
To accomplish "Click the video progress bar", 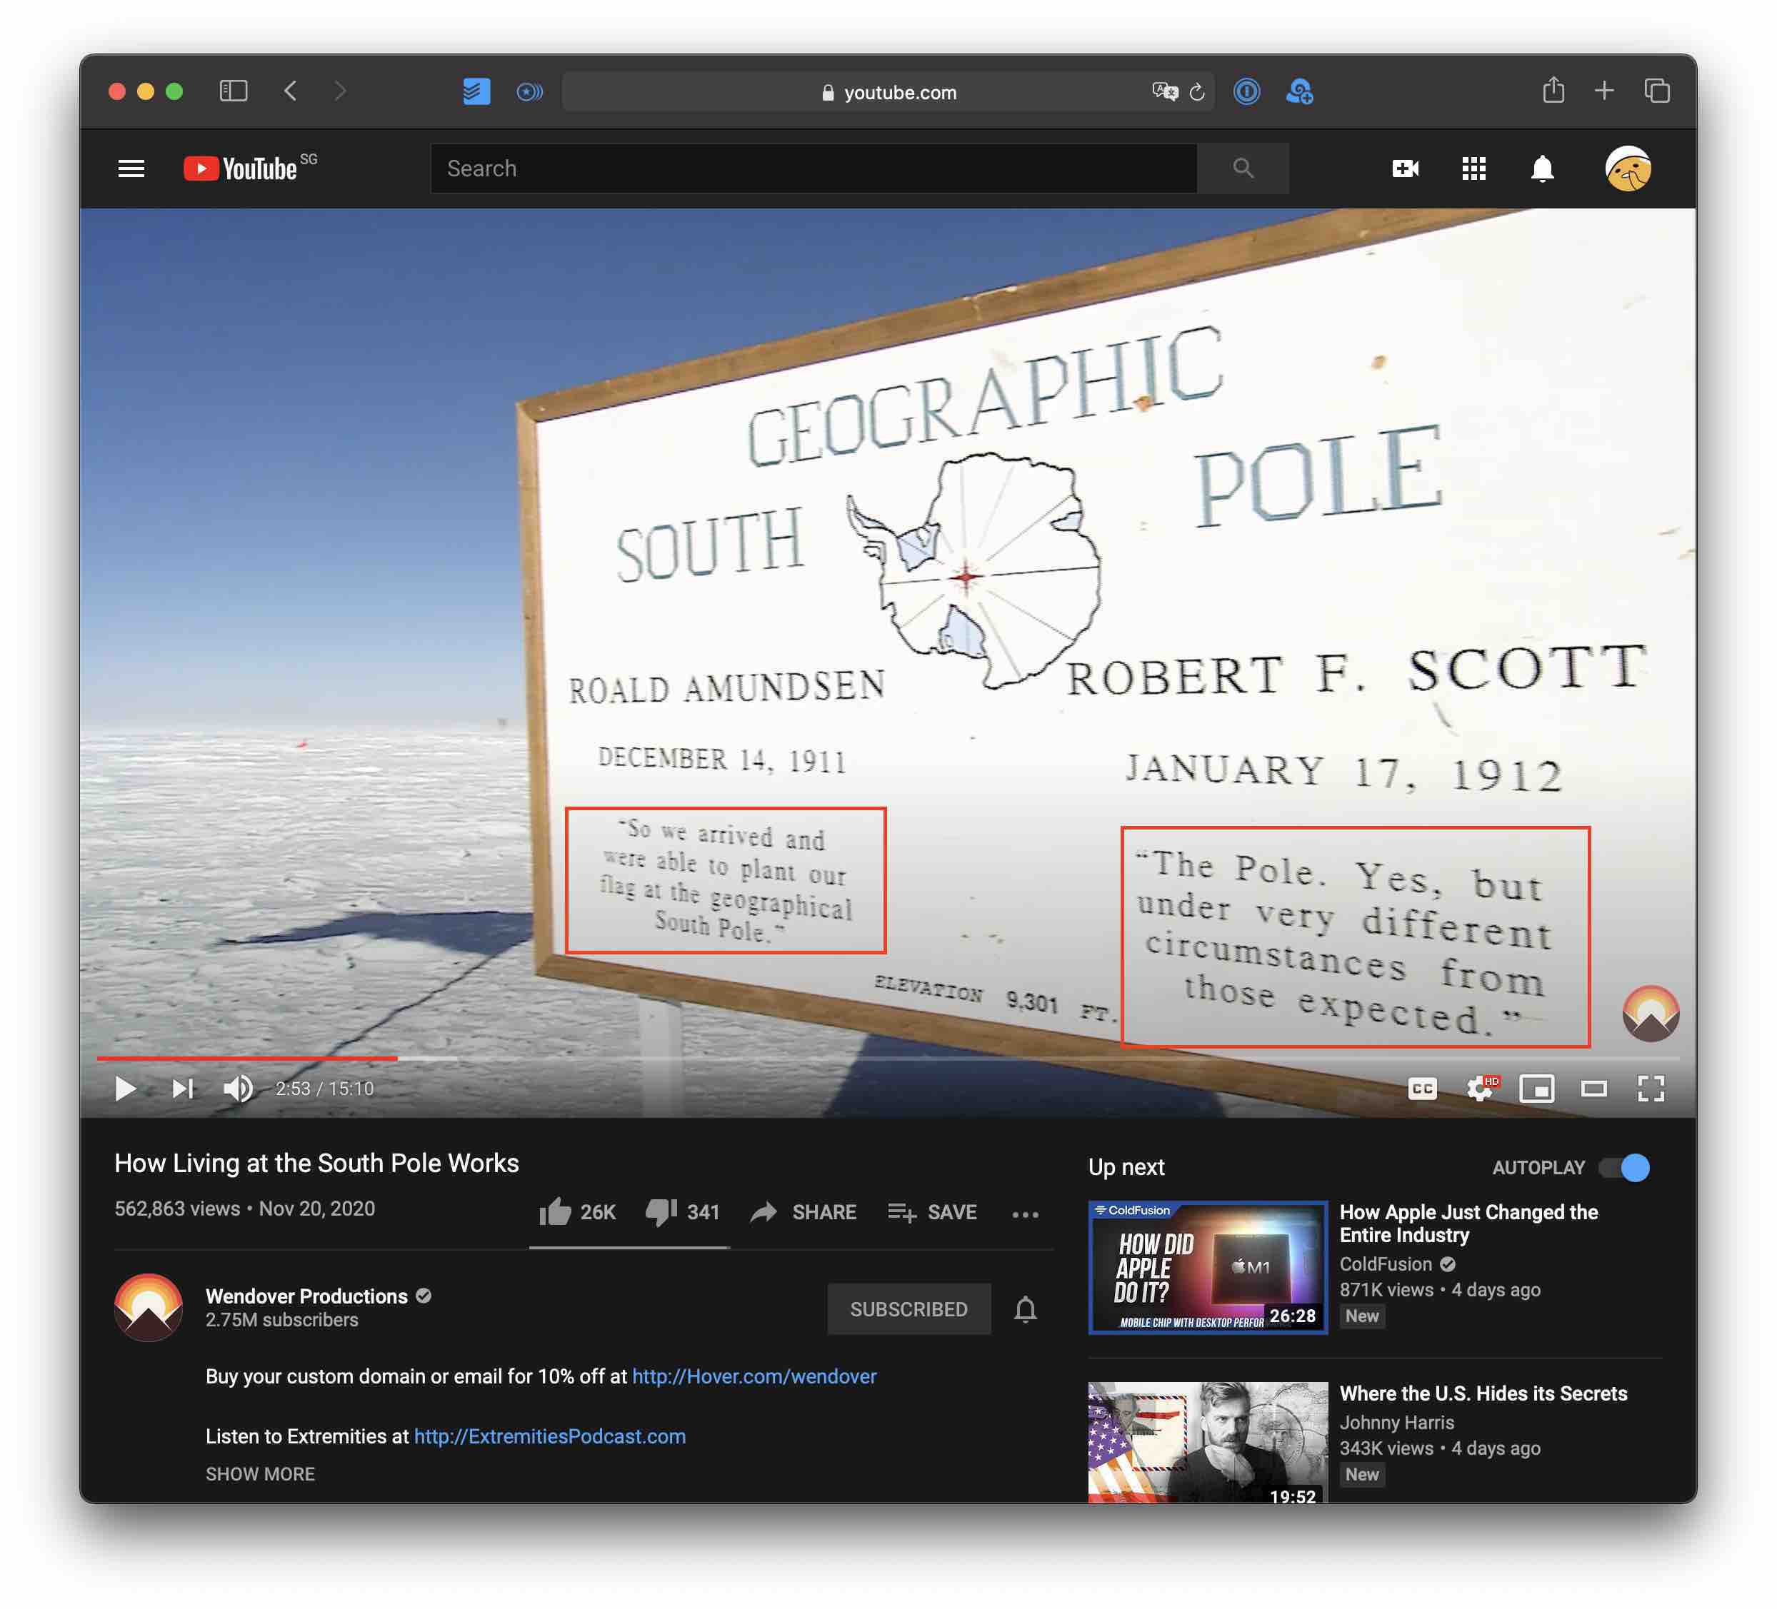I will point(888,1057).
